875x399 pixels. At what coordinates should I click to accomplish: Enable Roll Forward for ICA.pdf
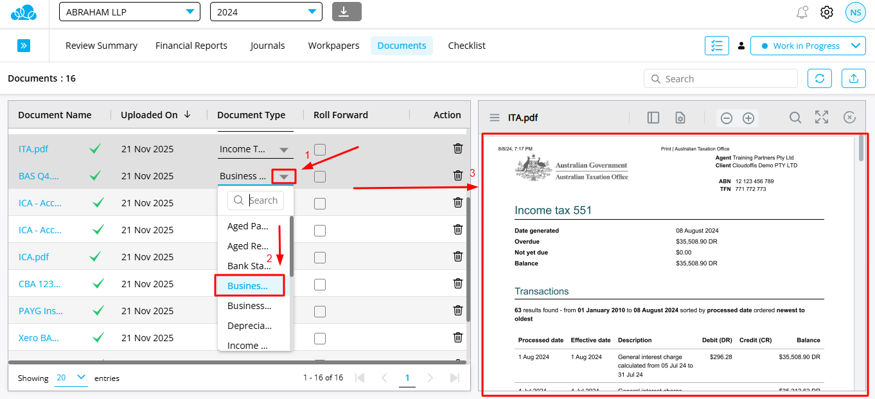click(x=320, y=257)
